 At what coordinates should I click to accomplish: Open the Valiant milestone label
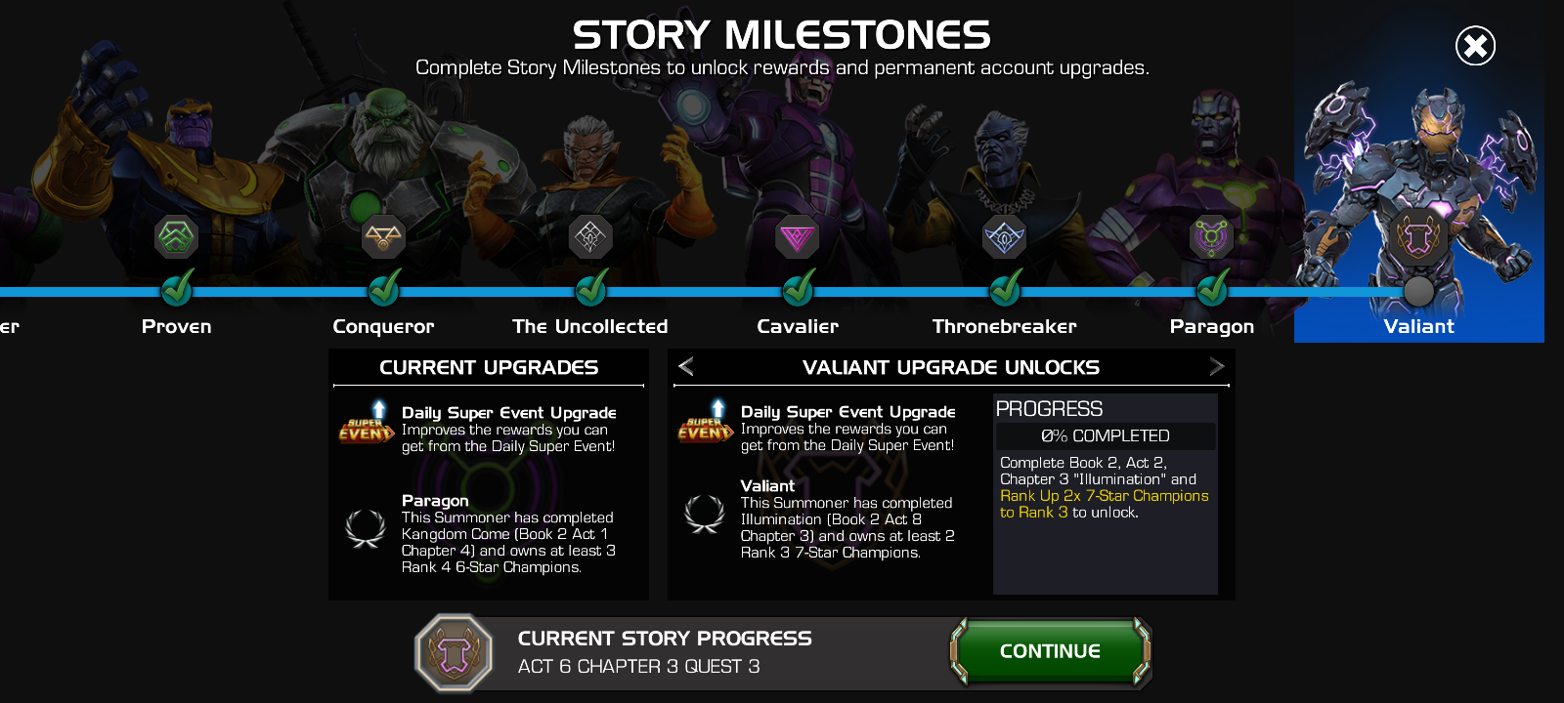point(1418,326)
